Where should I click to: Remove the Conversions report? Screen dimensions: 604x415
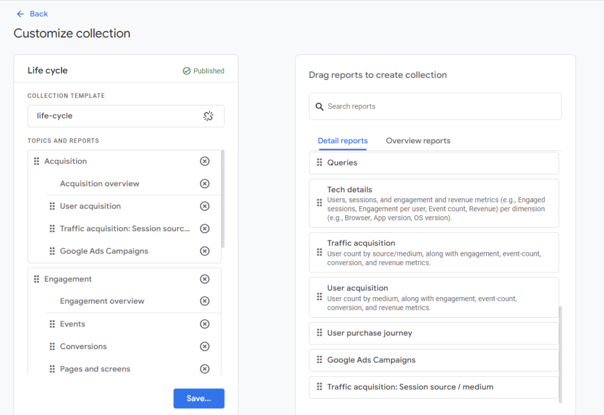coord(205,347)
